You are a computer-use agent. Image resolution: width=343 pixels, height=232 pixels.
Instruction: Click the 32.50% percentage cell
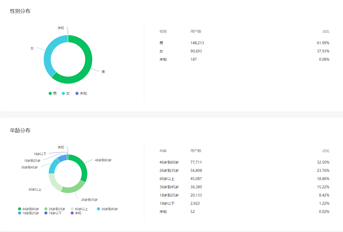(323, 162)
